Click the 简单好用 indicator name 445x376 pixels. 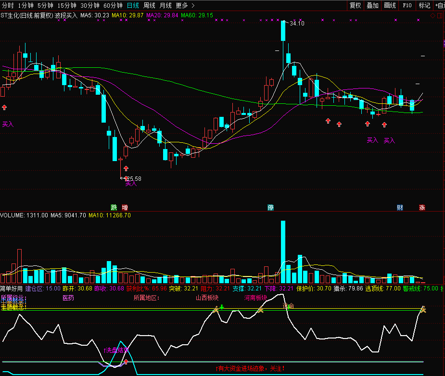(x=12, y=288)
